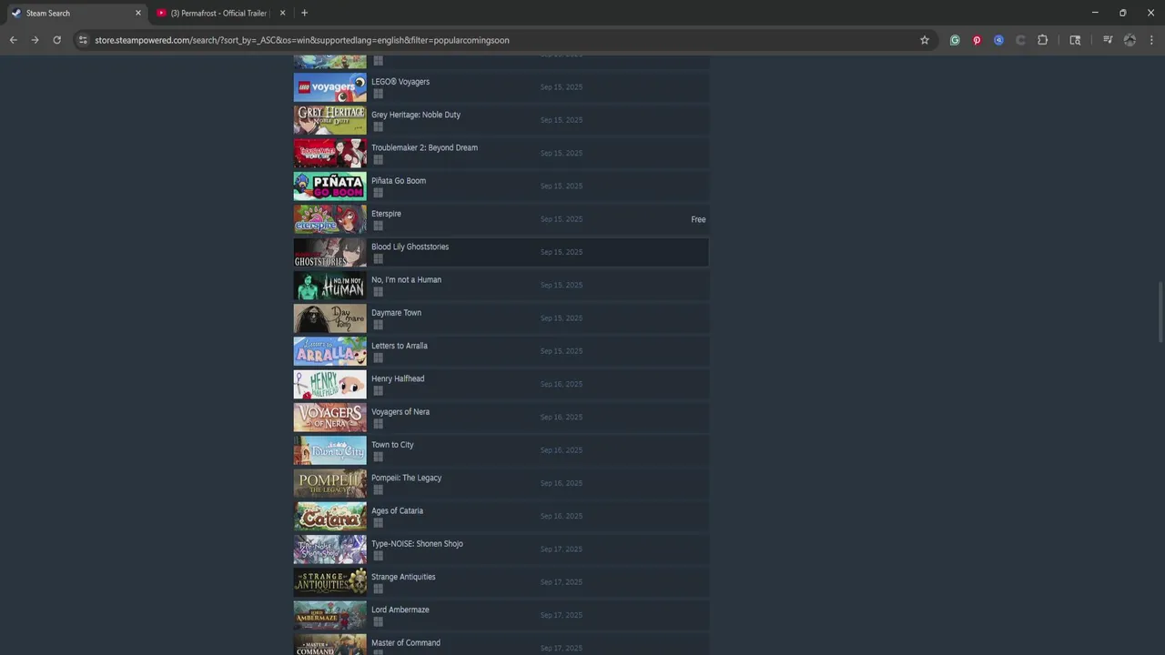This screenshot has height=655, width=1165.
Task: Open the media controls icon
Action: (1108, 40)
